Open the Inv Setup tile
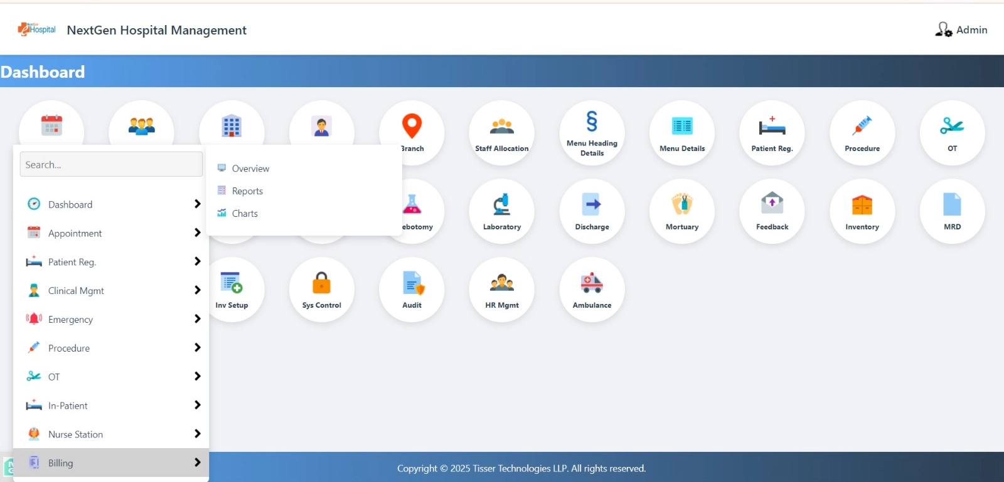1004x482 pixels. pos(235,290)
